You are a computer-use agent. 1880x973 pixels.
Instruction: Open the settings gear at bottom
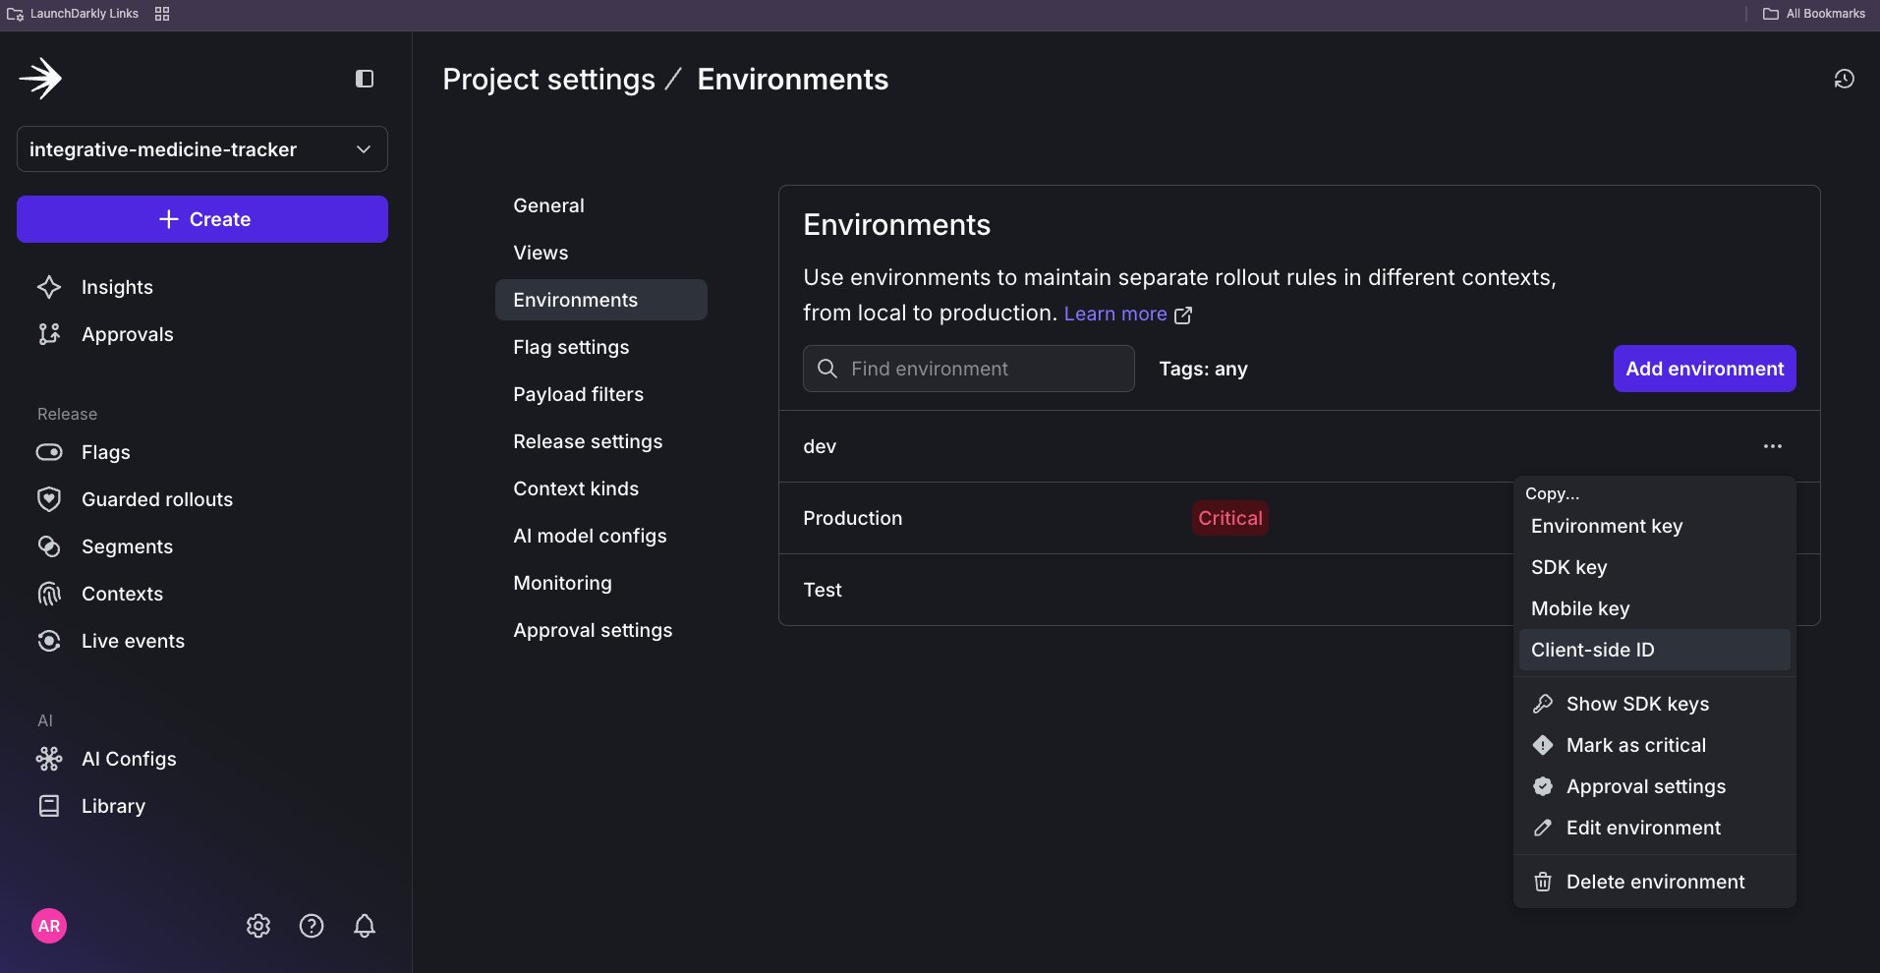coord(257,925)
